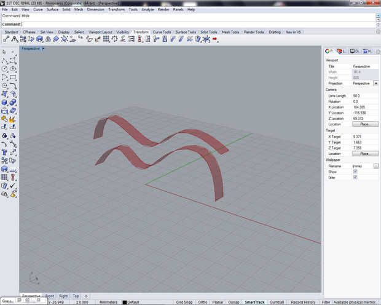
Task: Select the pointer tool in left toolbar
Action: point(4,52)
